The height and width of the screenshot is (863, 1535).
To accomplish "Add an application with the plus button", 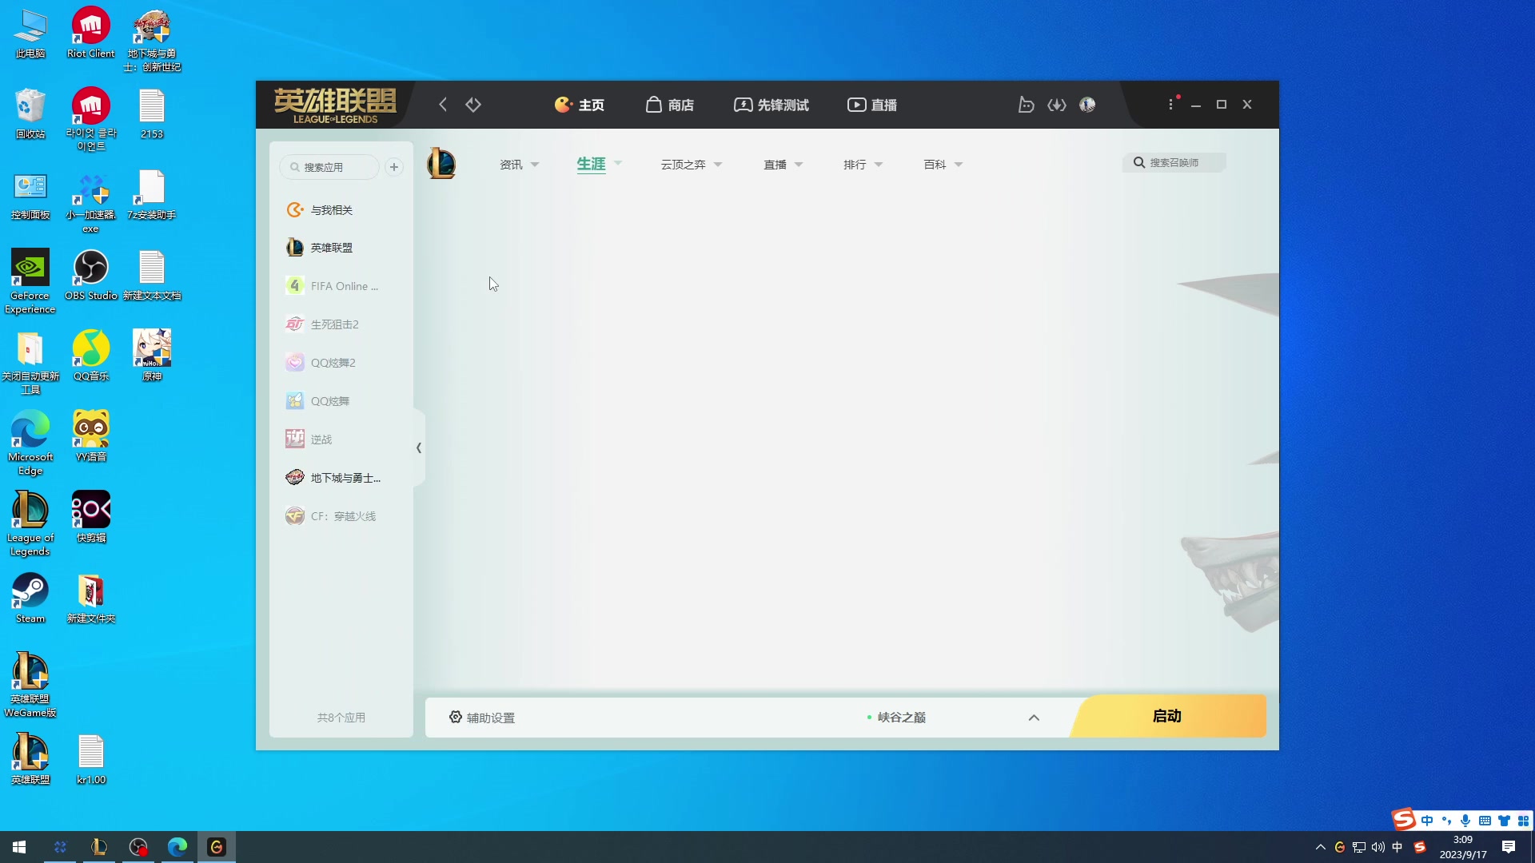I will tap(394, 167).
